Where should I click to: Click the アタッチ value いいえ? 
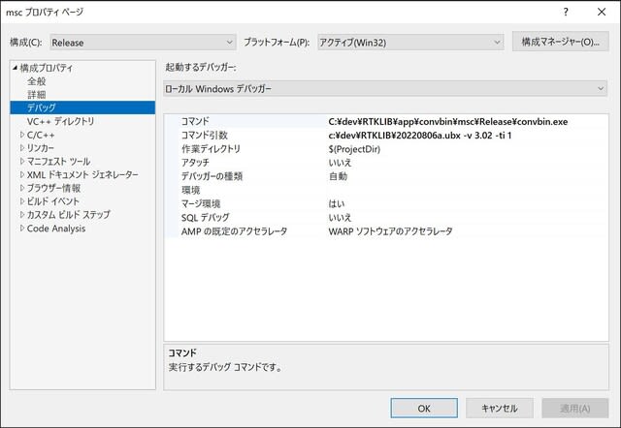pyautogui.click(x=340, y=163)
